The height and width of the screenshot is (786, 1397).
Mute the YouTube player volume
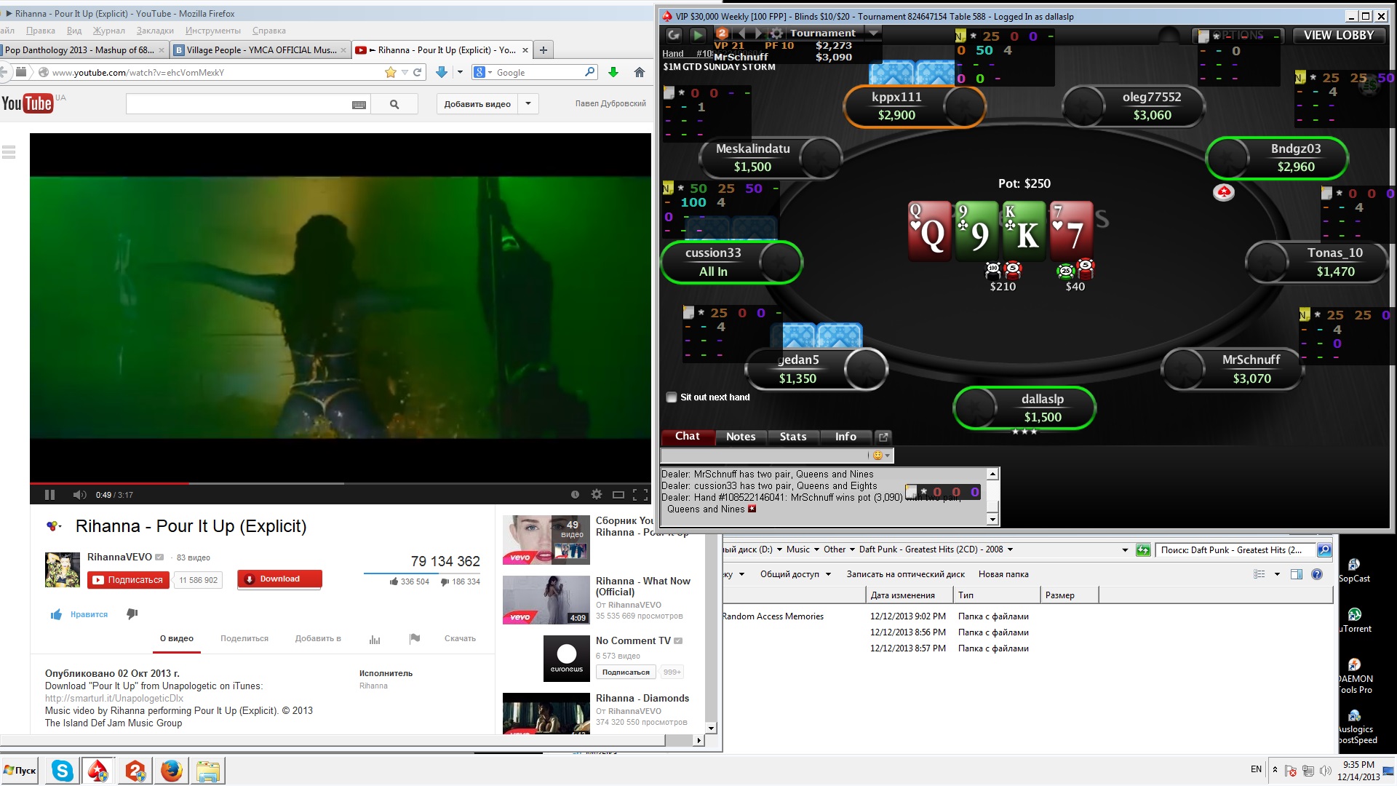tap(79, 495)
